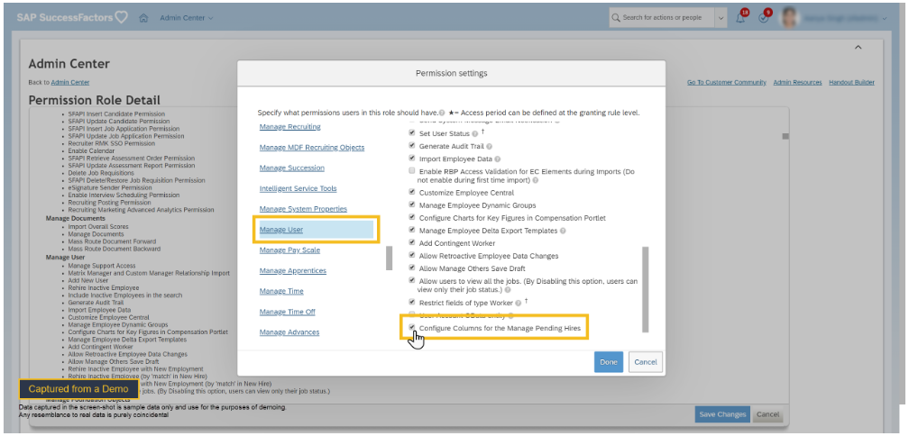Toggle Manage Employee Delta Export Templates checkbox
Screen dimensions: 909x436
(412, 231)
